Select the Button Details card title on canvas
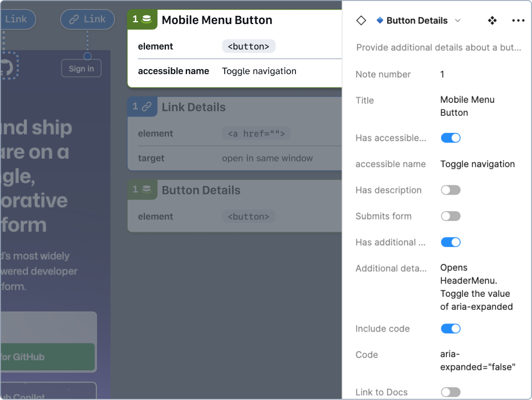 click(x=201, y=190)
